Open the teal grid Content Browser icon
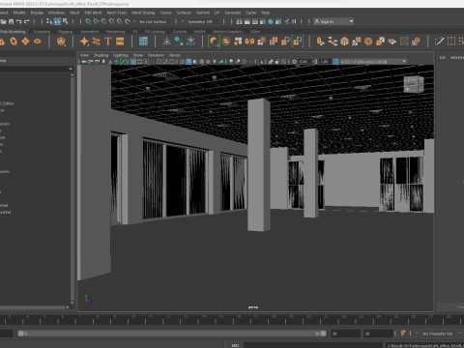 pos(143,42)
